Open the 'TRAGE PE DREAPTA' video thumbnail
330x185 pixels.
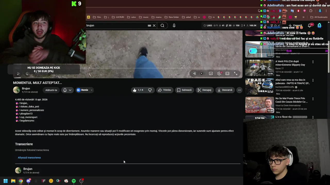point(260,86)
